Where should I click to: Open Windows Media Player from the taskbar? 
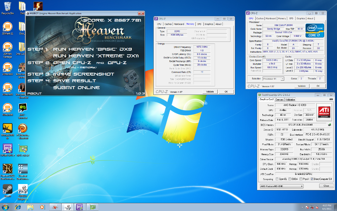click(42, 207)
